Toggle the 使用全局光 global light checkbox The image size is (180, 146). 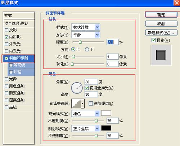[87, 88]
